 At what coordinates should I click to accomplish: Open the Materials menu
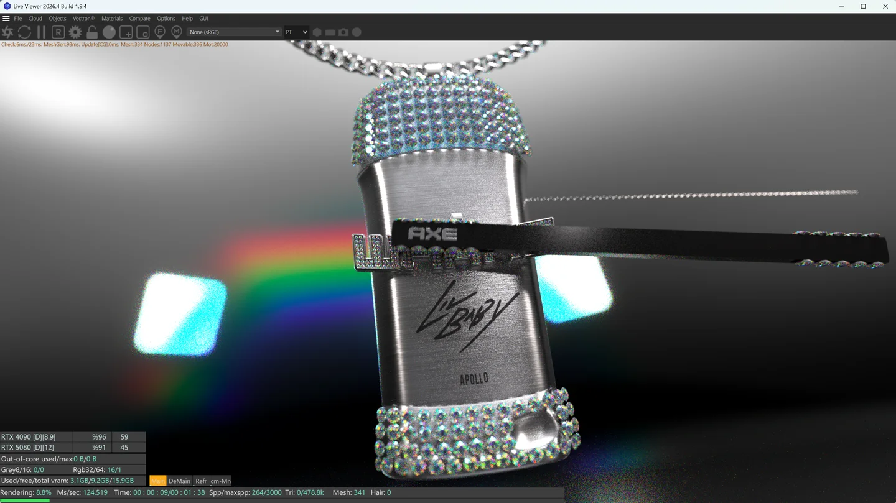(x=112, y=19)
